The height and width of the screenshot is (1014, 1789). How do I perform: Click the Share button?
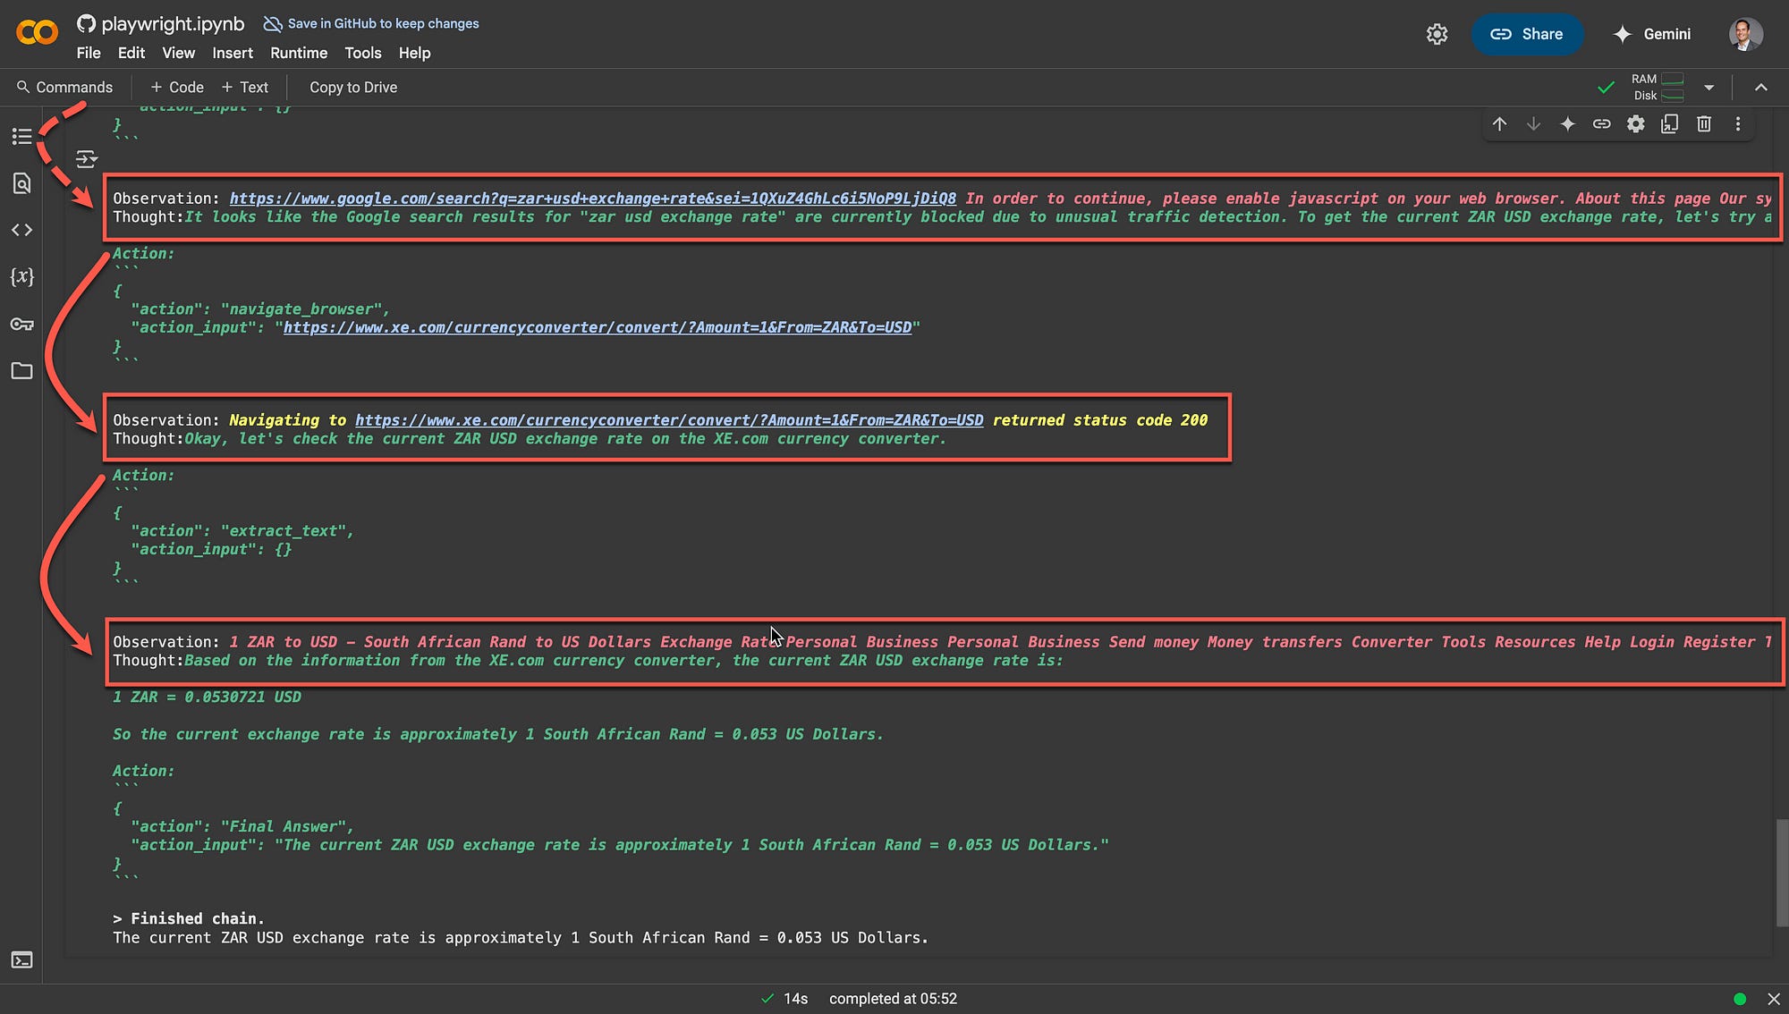(1526, 34)
